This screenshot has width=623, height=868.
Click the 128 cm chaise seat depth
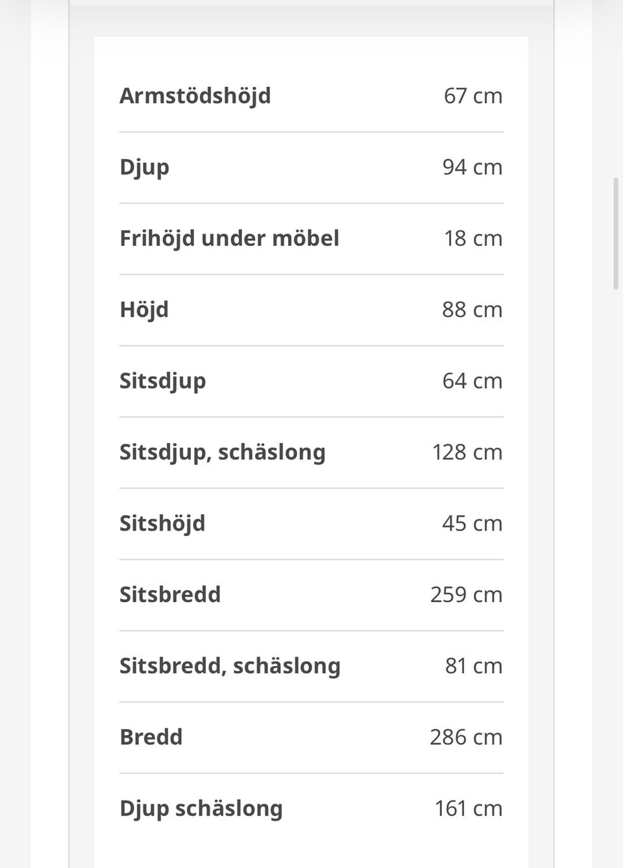467,453
